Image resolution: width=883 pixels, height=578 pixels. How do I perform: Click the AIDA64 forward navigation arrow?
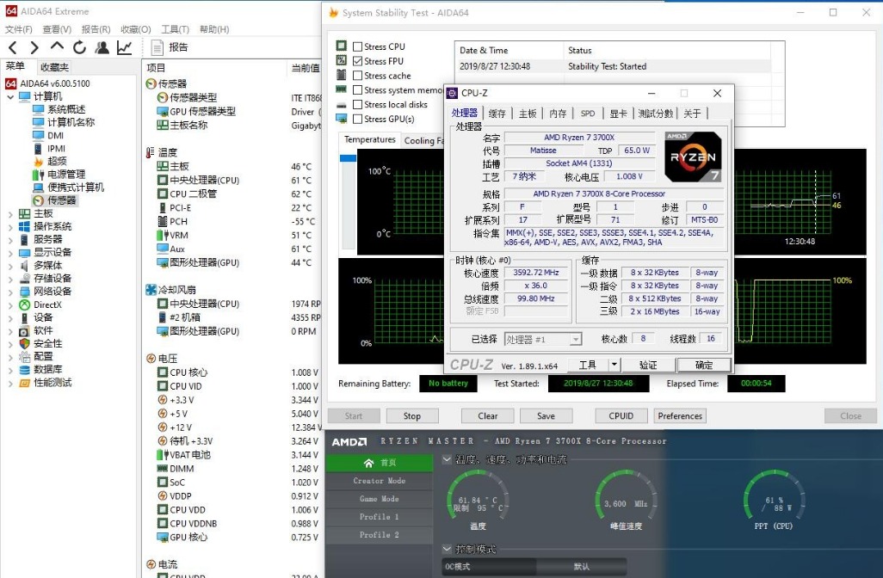click(34, 48)
